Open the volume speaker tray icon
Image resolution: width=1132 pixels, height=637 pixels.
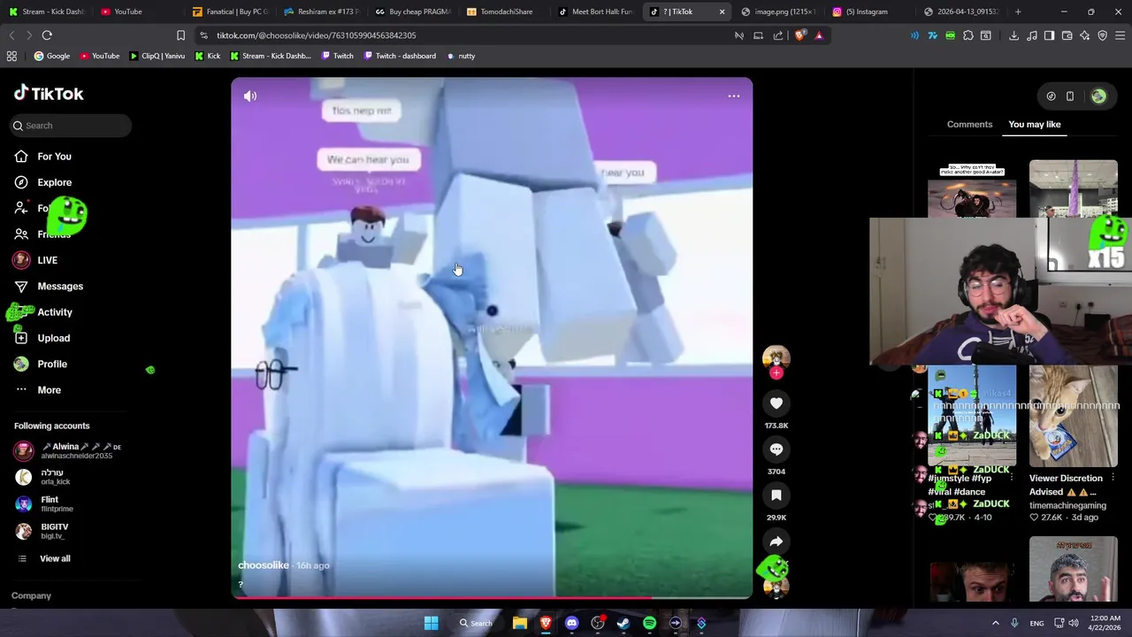(1074, 623)
